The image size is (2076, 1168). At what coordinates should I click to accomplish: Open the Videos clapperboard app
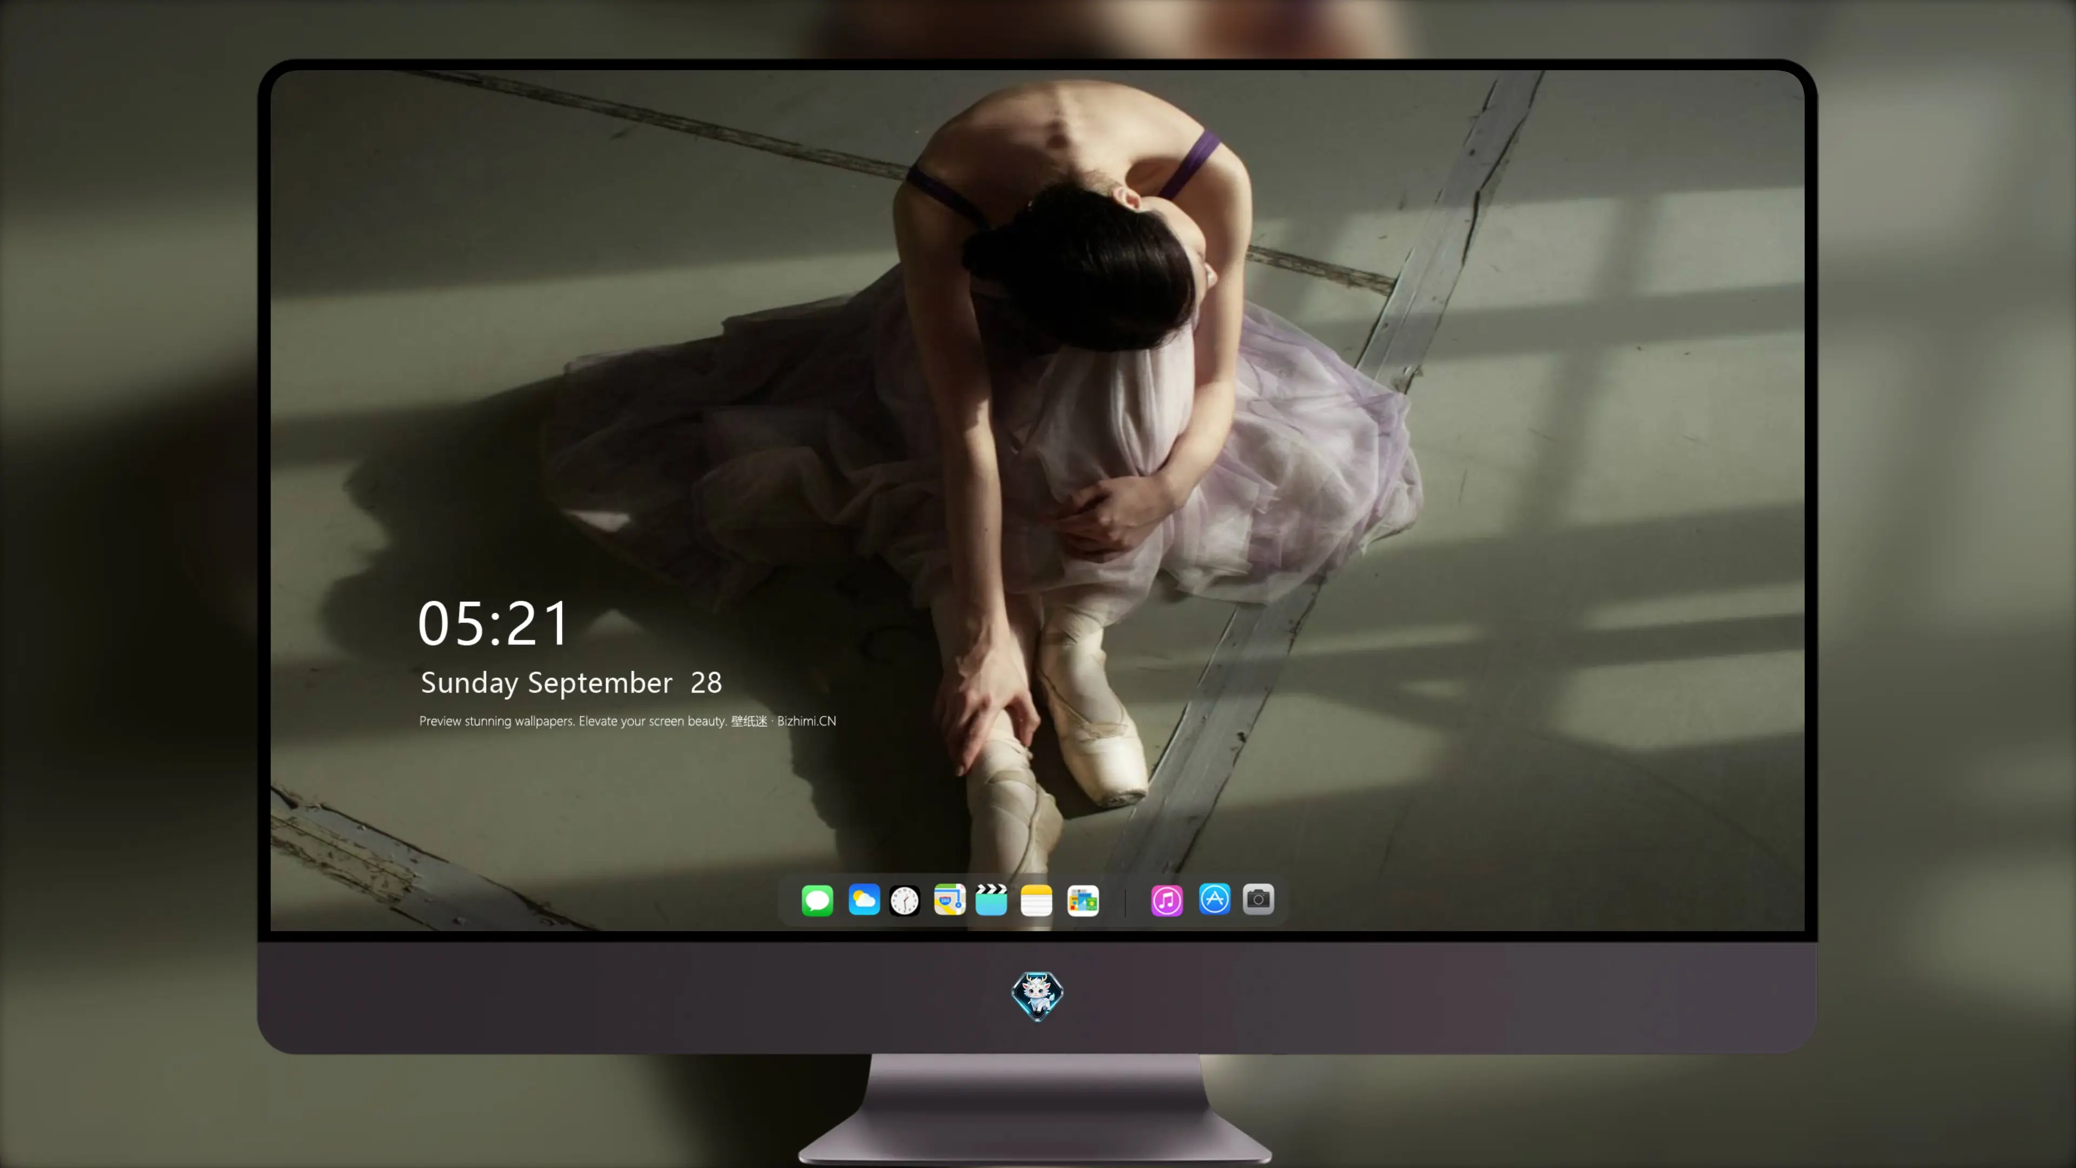[x=992, y=900]
